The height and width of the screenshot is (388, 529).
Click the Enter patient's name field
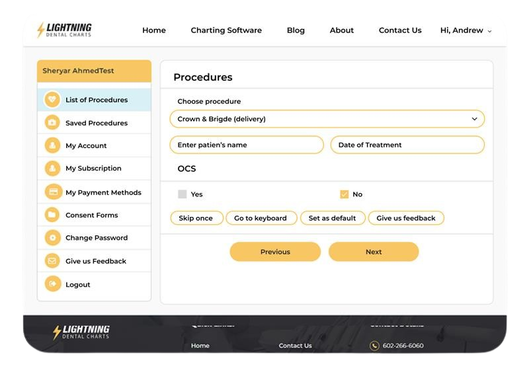(x=247, y=145)
